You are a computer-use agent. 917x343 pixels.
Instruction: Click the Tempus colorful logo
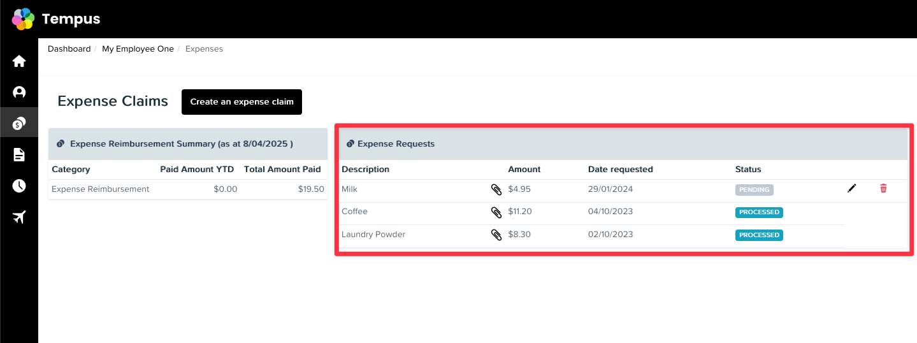pyautogui.click(x=23, y=19)
